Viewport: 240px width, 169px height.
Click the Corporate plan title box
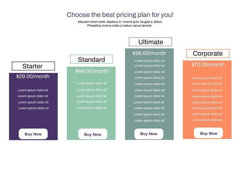point(208,54)
